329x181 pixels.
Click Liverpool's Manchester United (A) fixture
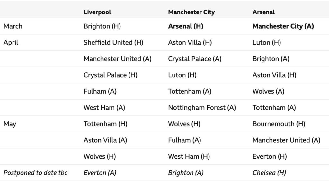(118, 59)
